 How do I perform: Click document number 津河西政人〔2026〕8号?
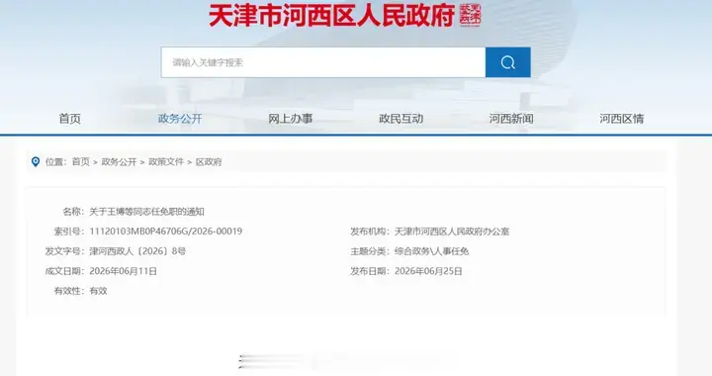[137, 251]
